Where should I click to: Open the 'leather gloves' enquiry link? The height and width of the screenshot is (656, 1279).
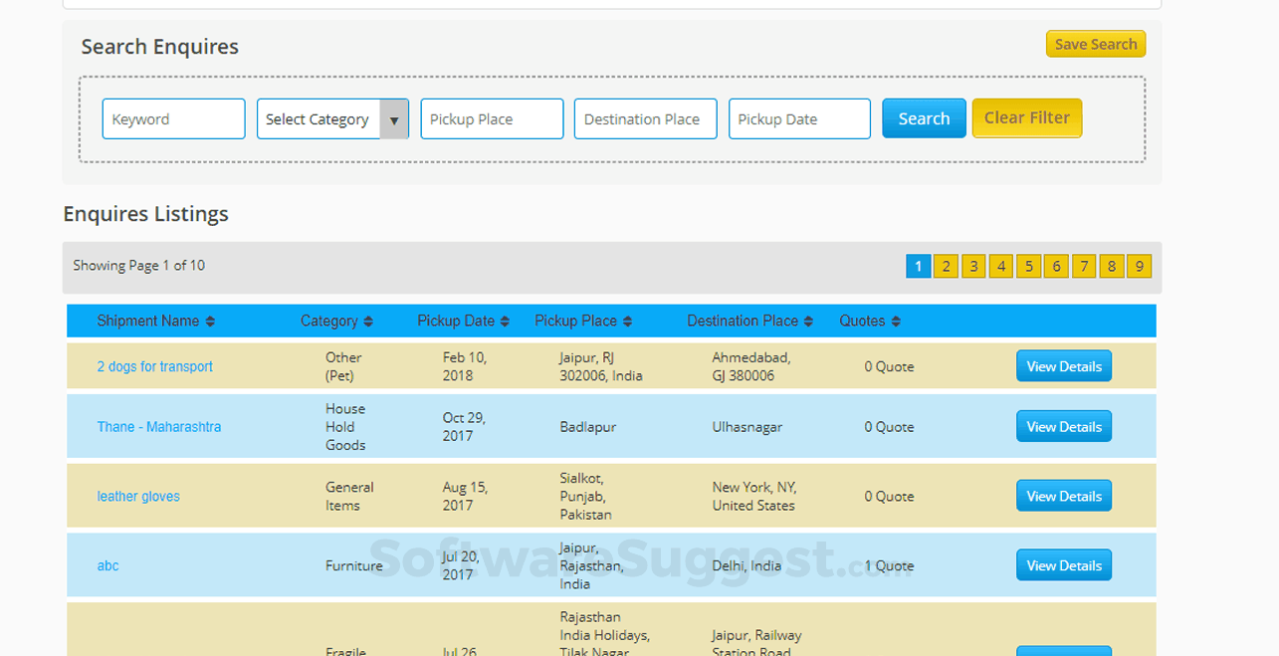click(x=138, y=496)
